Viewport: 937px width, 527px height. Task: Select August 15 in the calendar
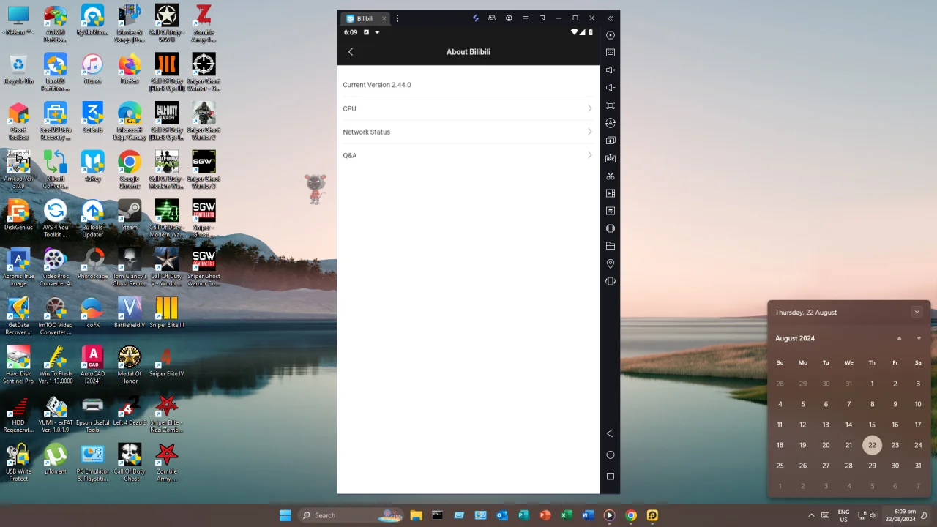tap(872, 425)
